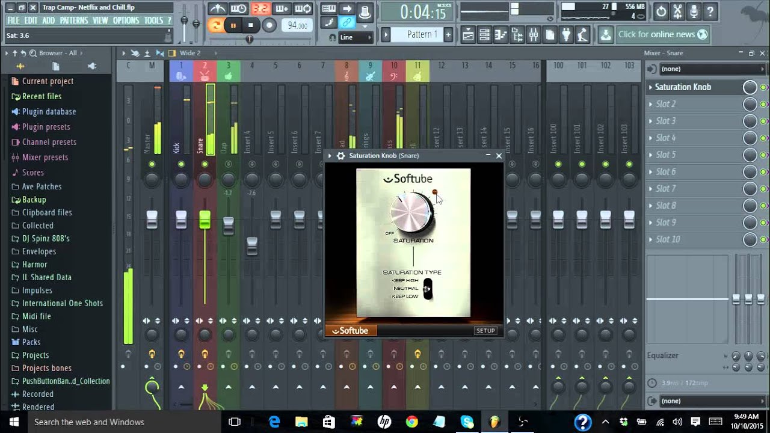Open the help question mark icon
Viewport: 770px width, 433px height.
coord(710,11)
